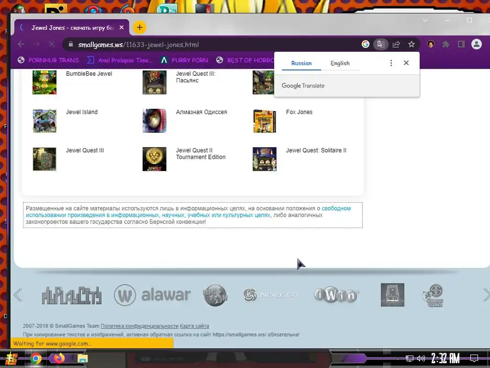Image resolution: width=490 pixels, height=368 pixels.
Task: Click the Big Fish publisher logo
Action: click(x=215, y=295)
